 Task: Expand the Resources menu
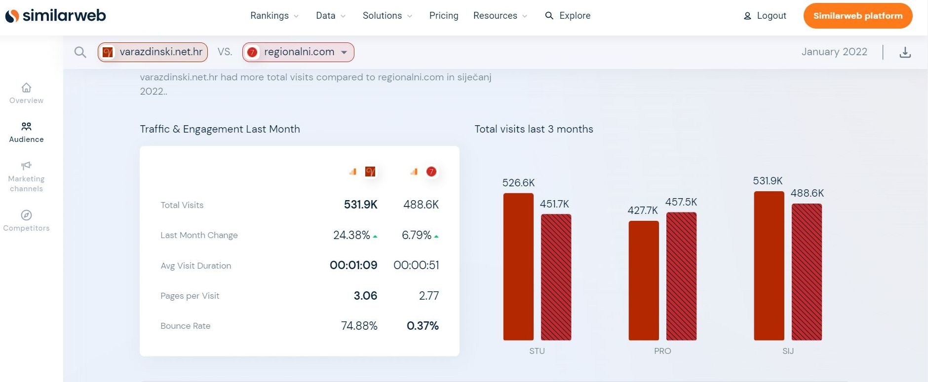[x=500, y=16]
